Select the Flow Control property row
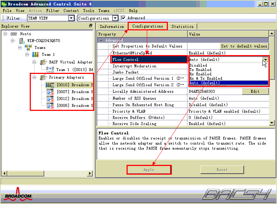 149,59
